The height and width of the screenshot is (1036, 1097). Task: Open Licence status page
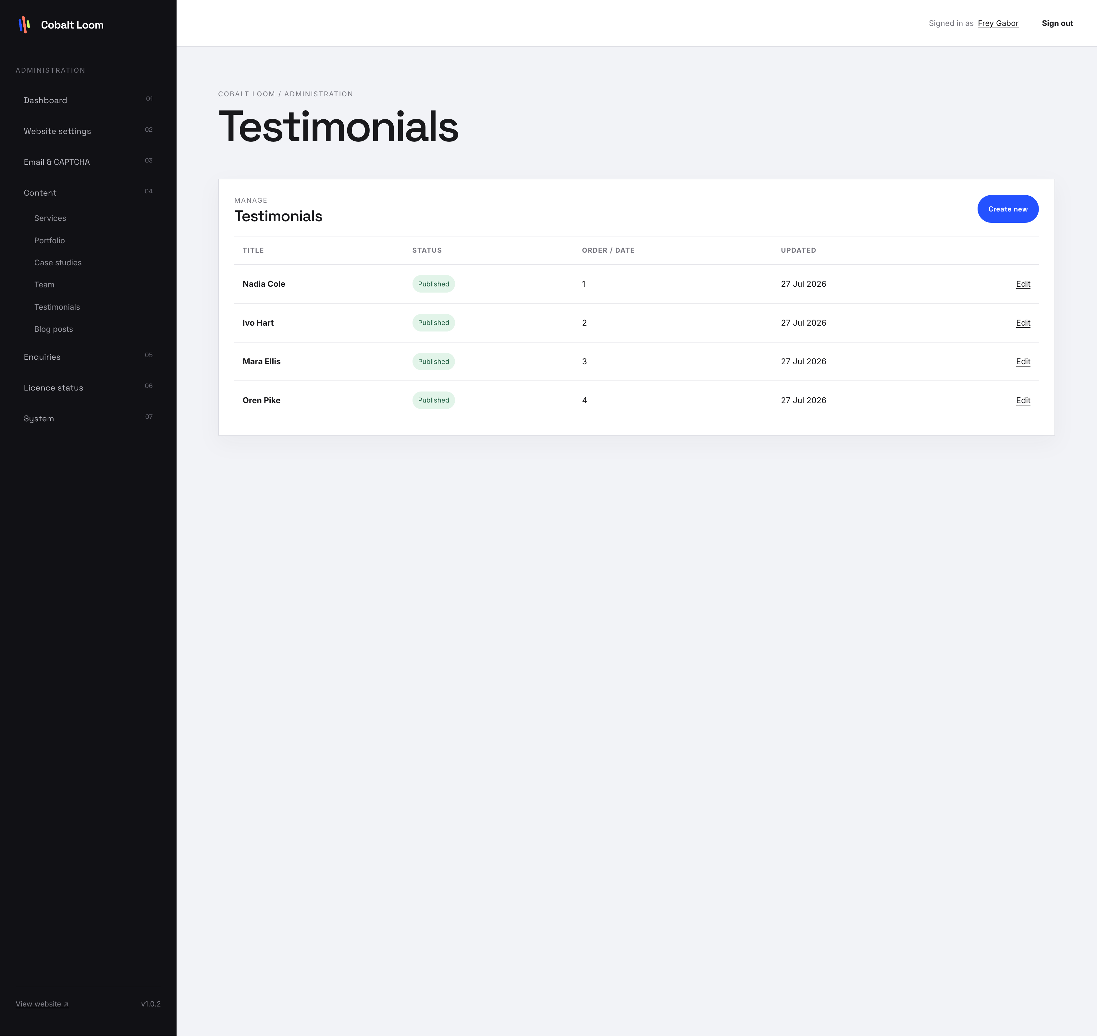point(88,388)
